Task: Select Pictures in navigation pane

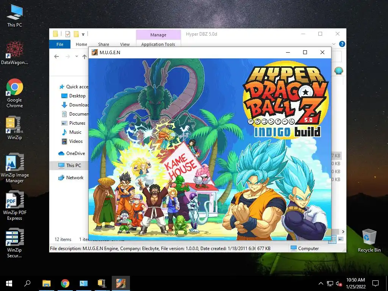Action: tap(73, 123)
